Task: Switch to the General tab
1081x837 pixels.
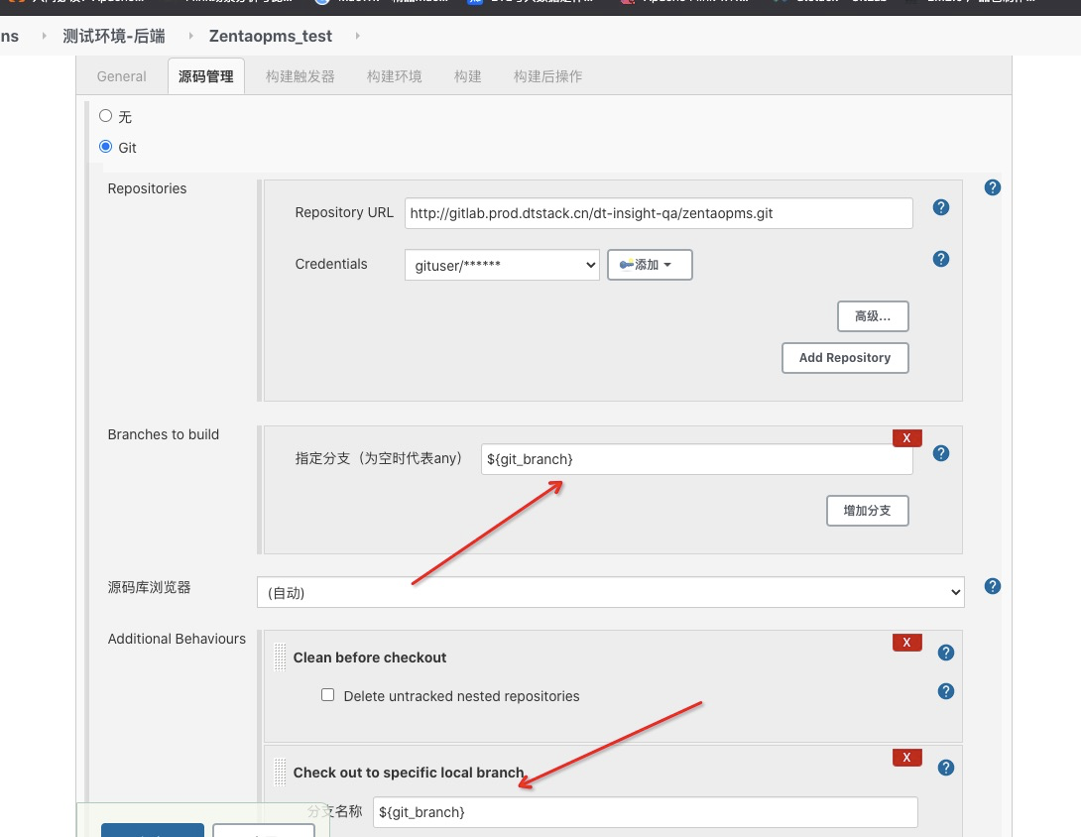Action: pyautogui.click(x=121, y=76)
